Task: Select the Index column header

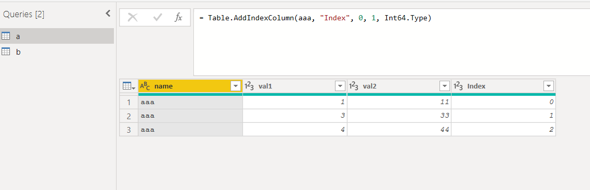Action: [x=503, y=86]
